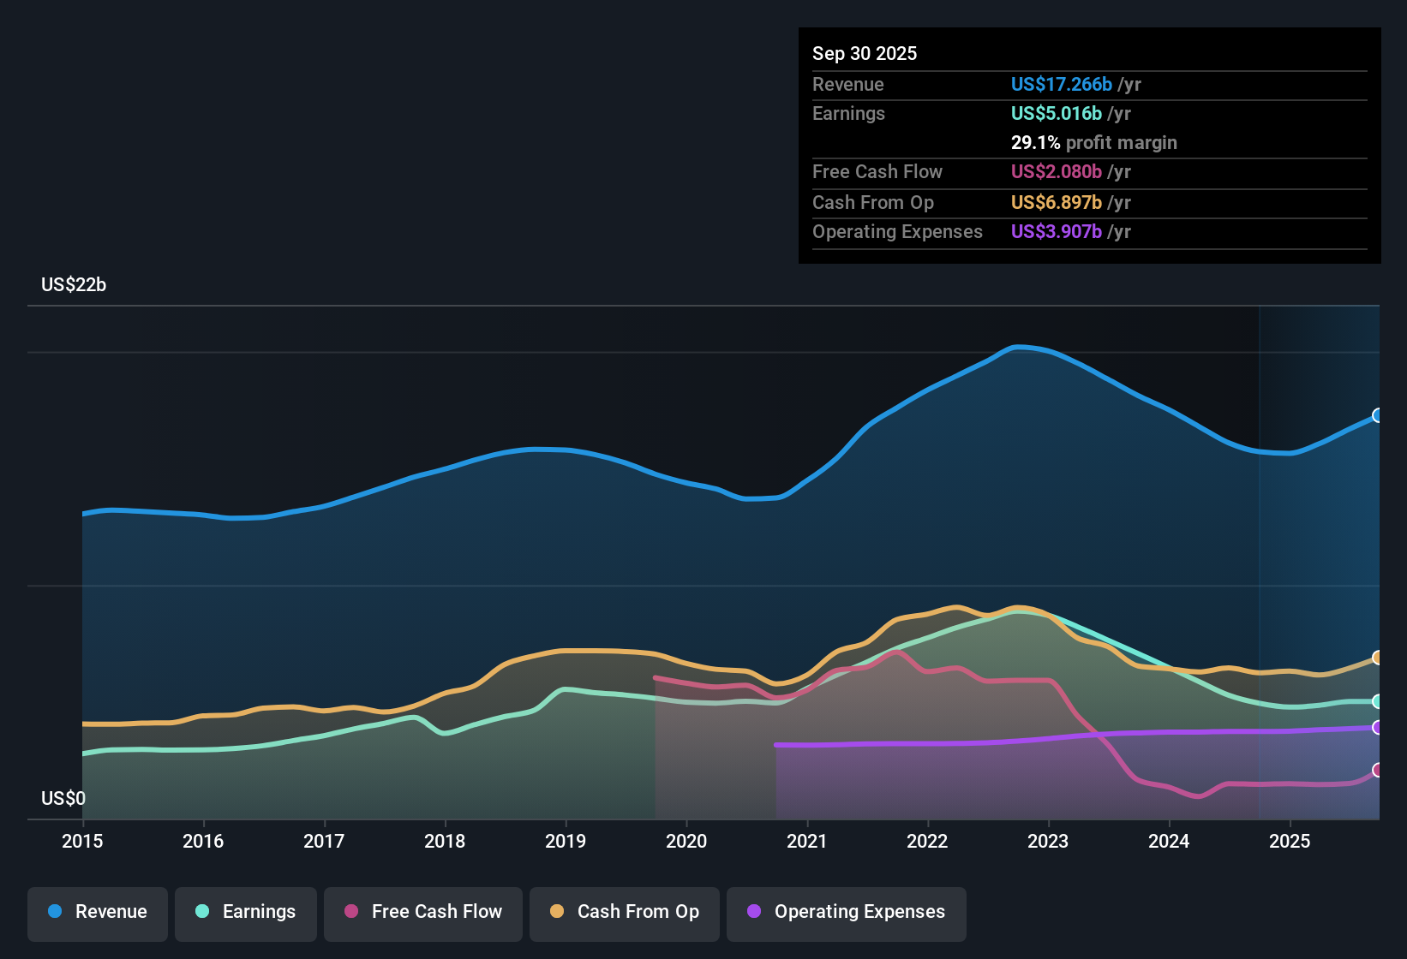Select the 2025 year label on the axis
Screen dimensions: 1407x959
click(1290, 842)
